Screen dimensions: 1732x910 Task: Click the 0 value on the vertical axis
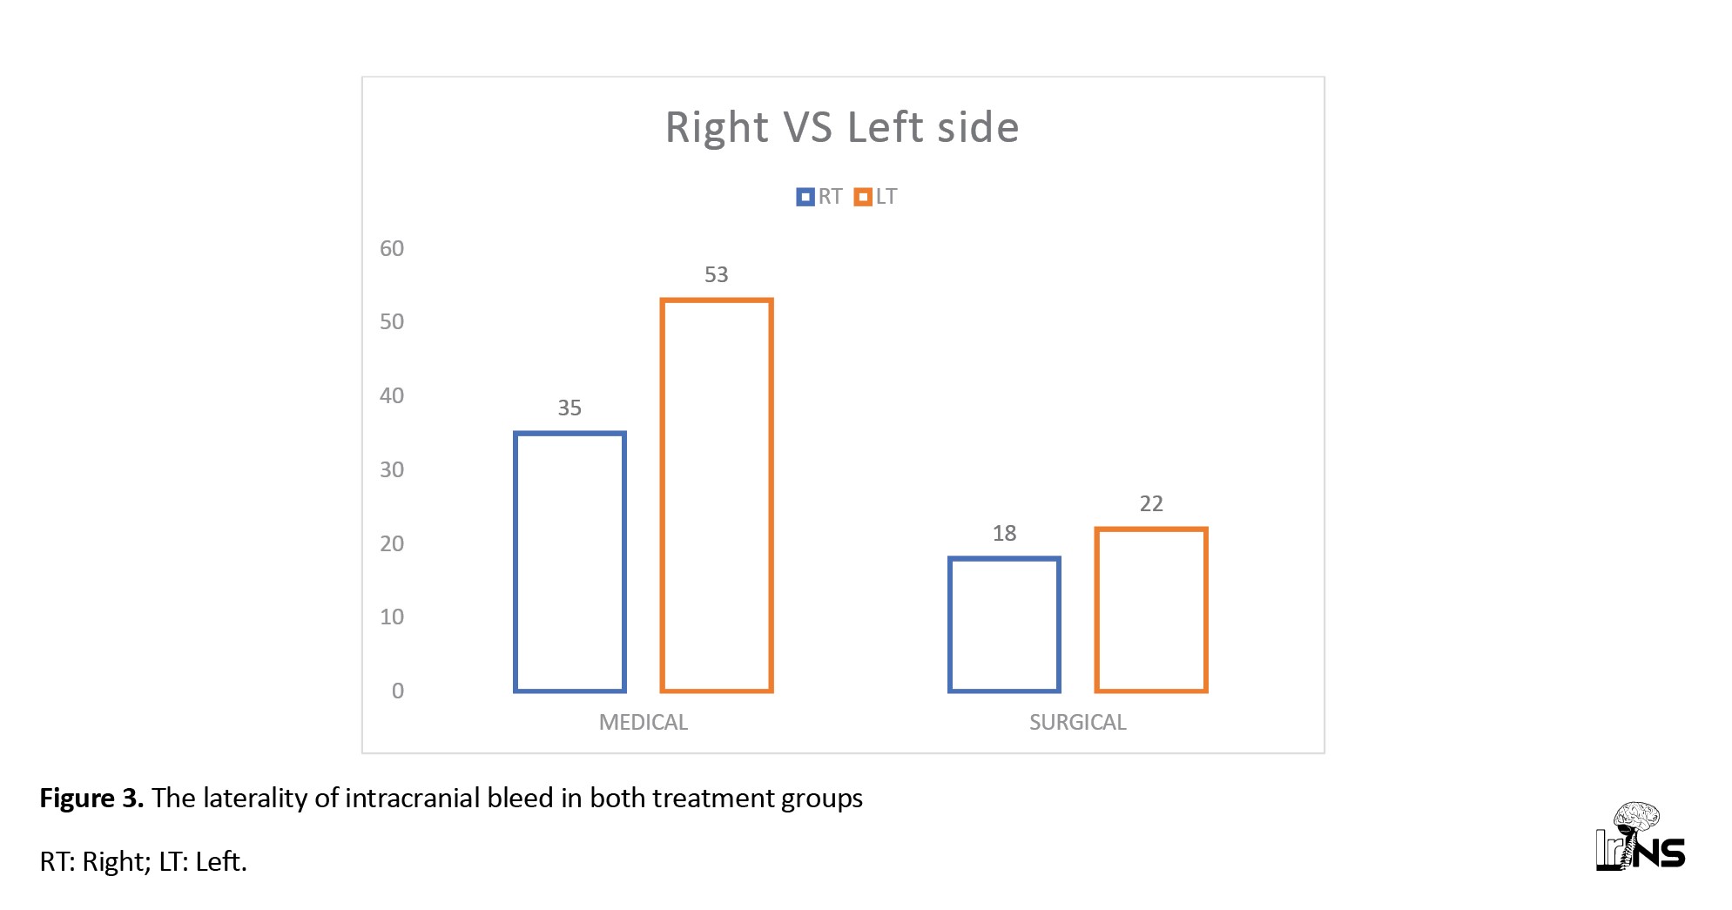pos(397,691)
